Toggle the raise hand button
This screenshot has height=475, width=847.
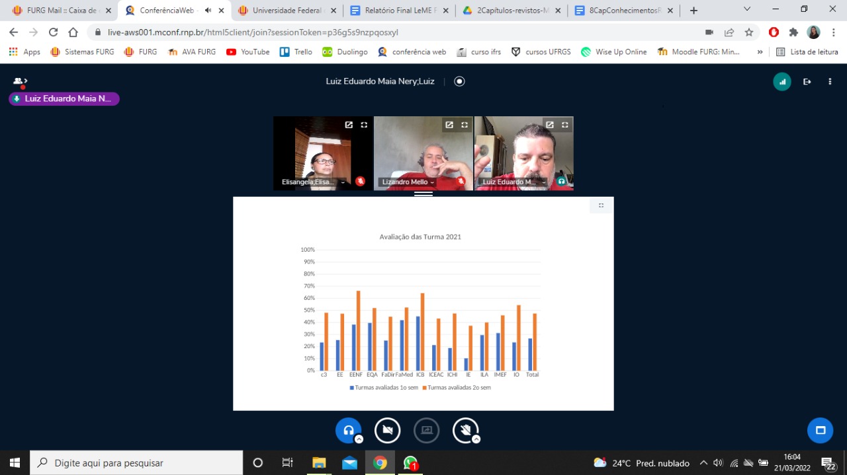pyautogui.click(x=465, y=430)
